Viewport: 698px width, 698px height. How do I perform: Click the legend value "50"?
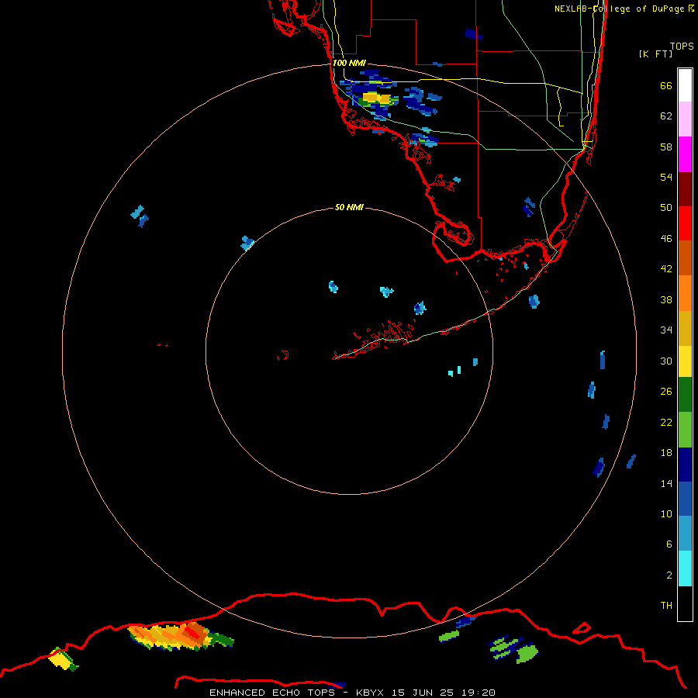(666, 207)
